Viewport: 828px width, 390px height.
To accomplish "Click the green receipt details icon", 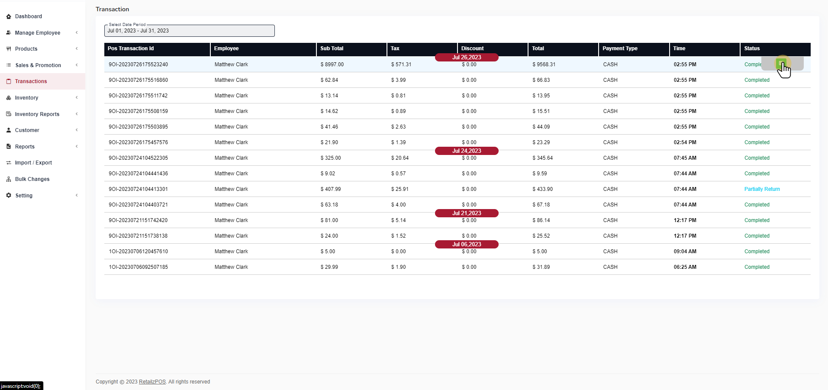I will (x=781, y=64).
